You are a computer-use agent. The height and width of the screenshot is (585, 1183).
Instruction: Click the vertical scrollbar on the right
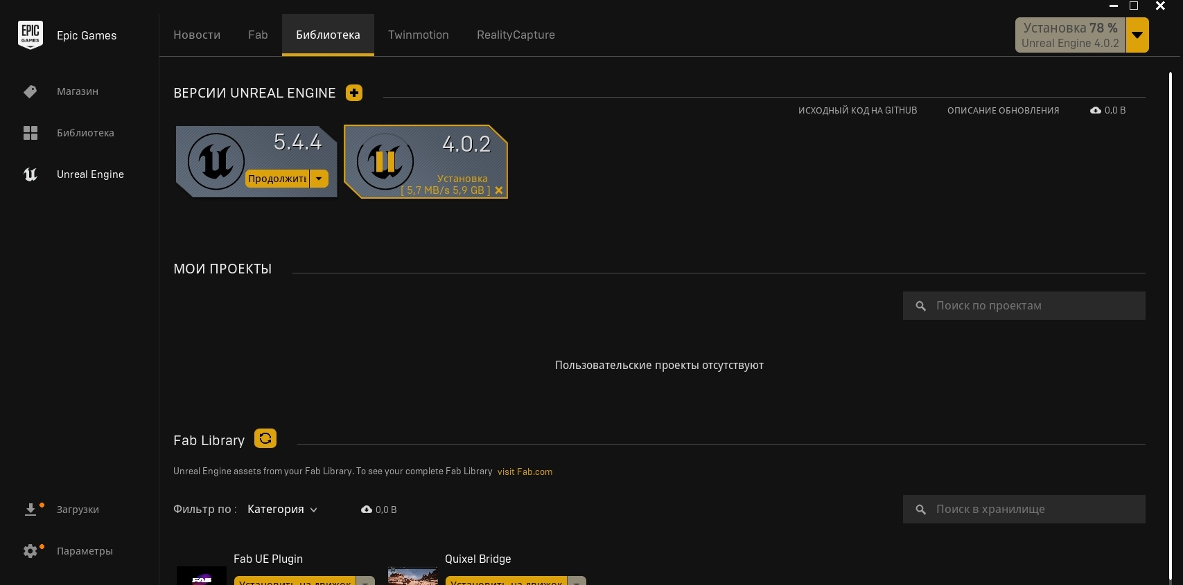coord(1171,325)
